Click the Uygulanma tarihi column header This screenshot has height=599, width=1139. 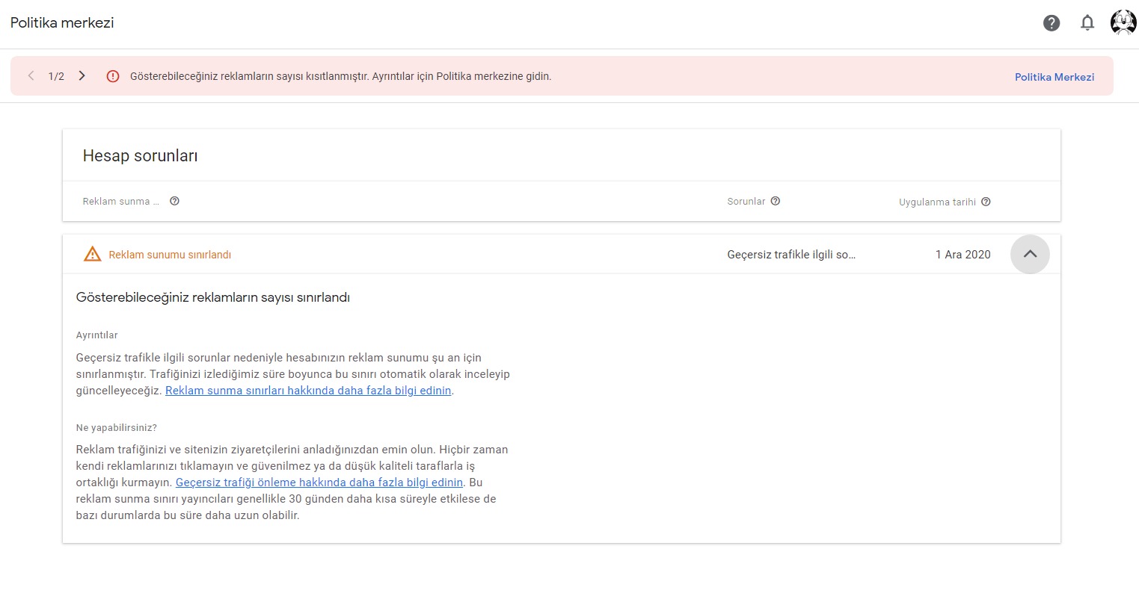pyautogui.click(x=937, y=202)
